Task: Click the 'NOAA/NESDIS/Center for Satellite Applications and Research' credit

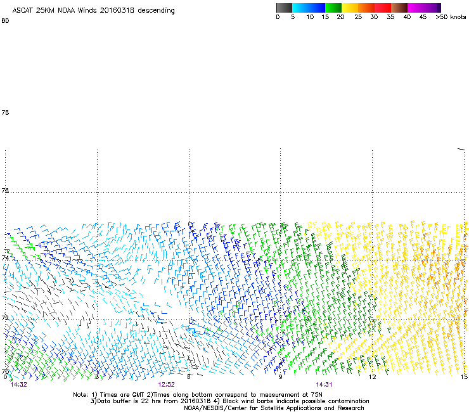Action: (274, 408)
